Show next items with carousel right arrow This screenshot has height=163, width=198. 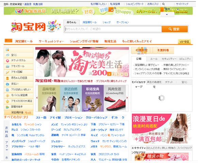pyautogui.click(x=127, y=98)
